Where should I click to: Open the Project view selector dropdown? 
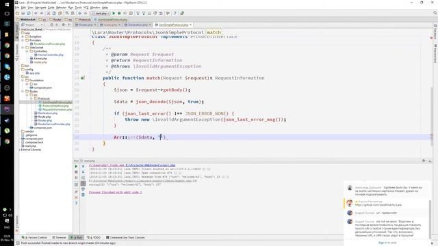[x=32, y=25]
